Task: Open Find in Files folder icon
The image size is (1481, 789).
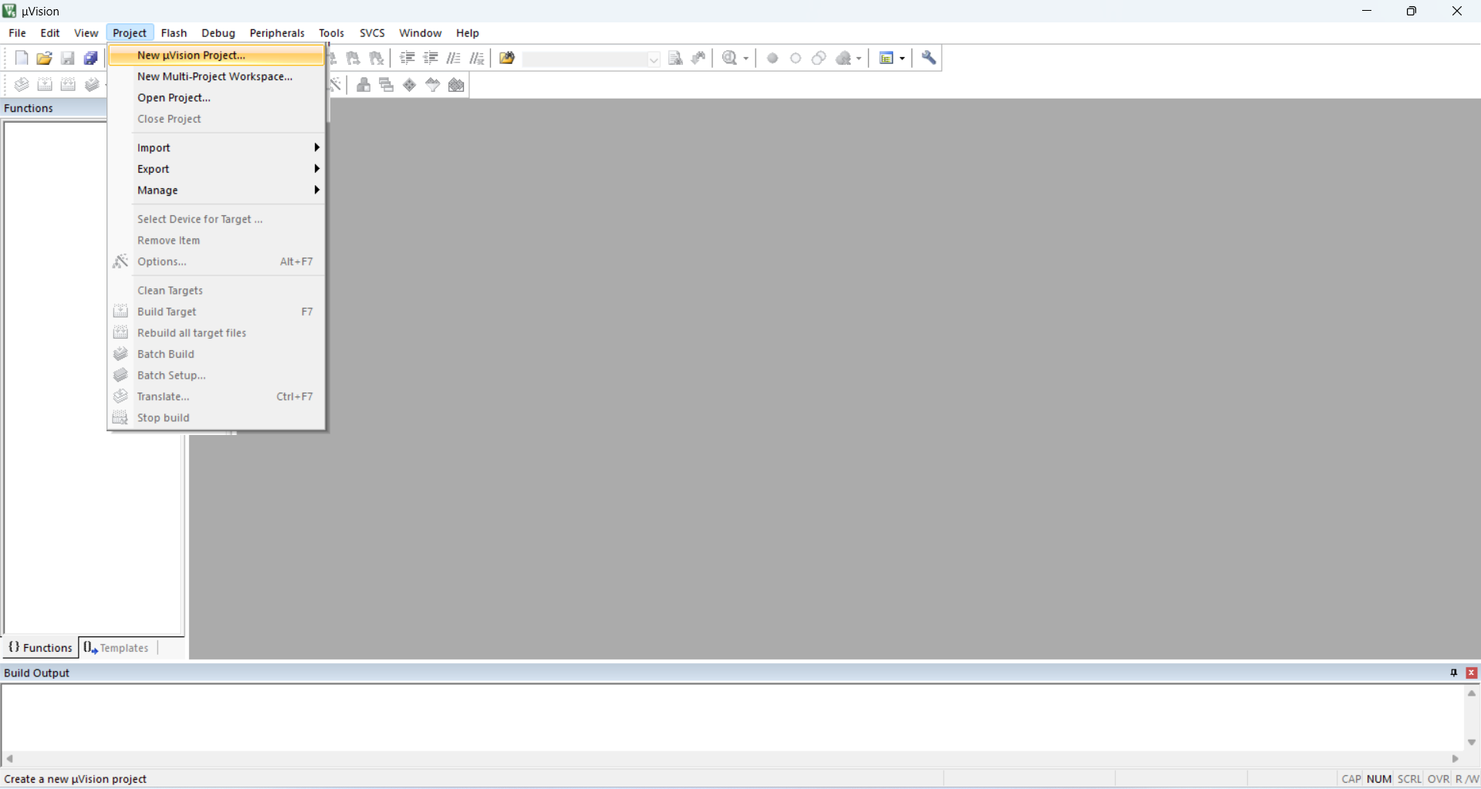Action: pos(507,58)
